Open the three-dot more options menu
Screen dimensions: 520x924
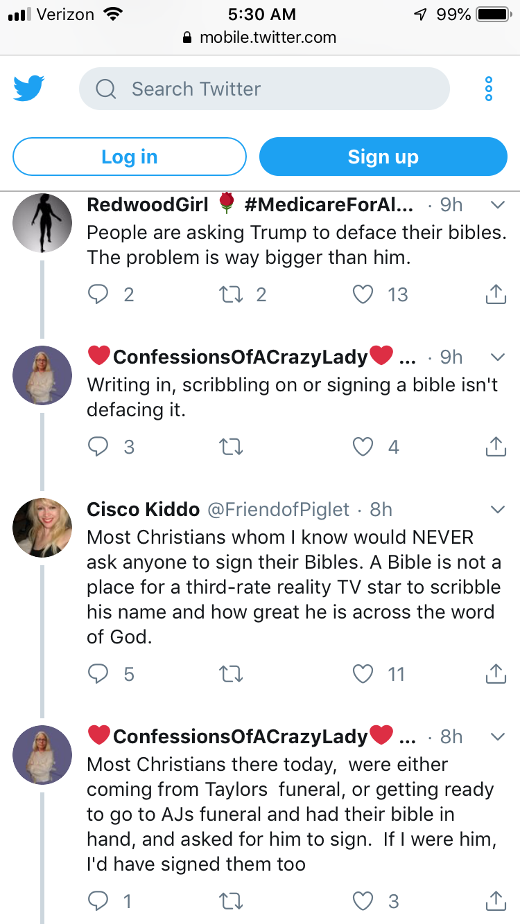click(x=489, y=89)
